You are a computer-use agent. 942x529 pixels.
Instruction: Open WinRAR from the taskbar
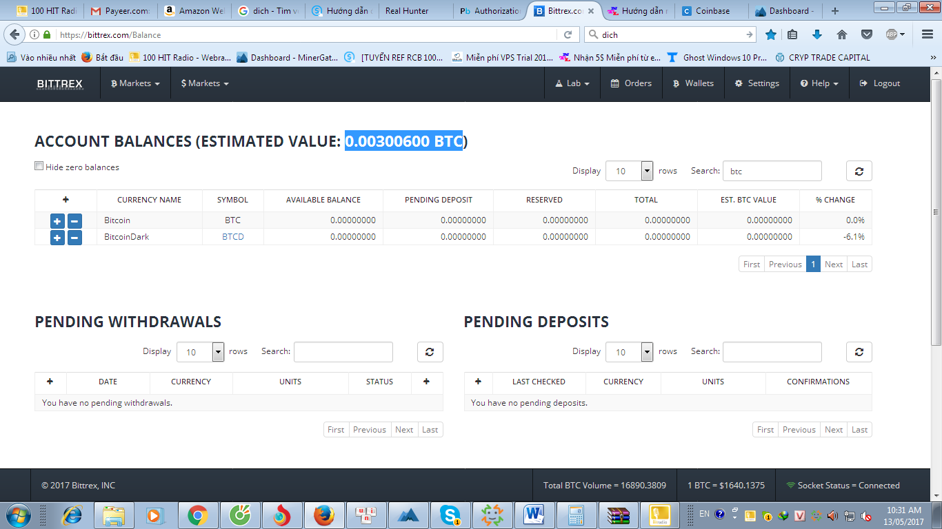click(x=619, y=515)
